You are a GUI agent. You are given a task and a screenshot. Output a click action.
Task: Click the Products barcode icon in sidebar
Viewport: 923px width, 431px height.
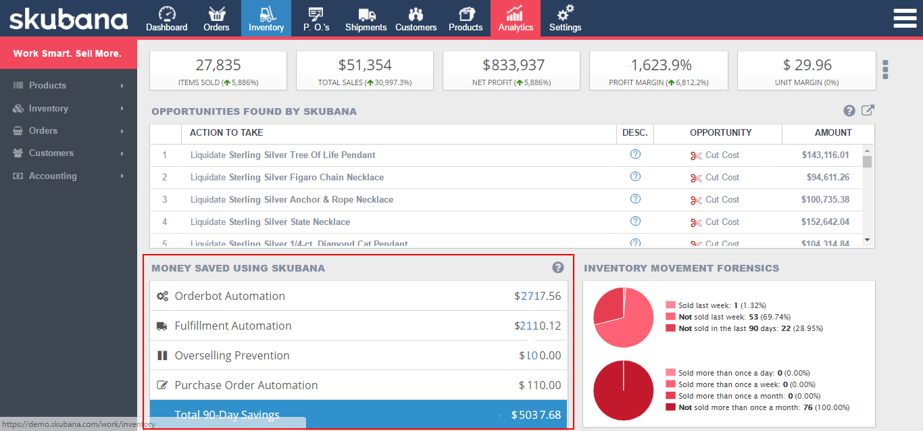(18, 86)
